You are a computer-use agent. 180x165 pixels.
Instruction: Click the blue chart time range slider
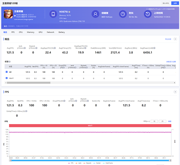click(x=90, y=160)
